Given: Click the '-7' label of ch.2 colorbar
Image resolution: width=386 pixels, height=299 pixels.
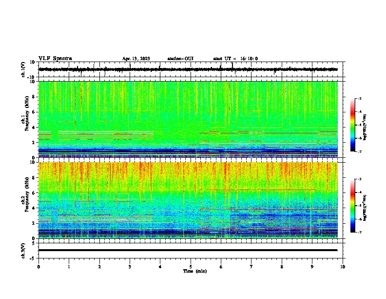Looking at the screenshot, I should pyautogui.click(x=359, y=232).
